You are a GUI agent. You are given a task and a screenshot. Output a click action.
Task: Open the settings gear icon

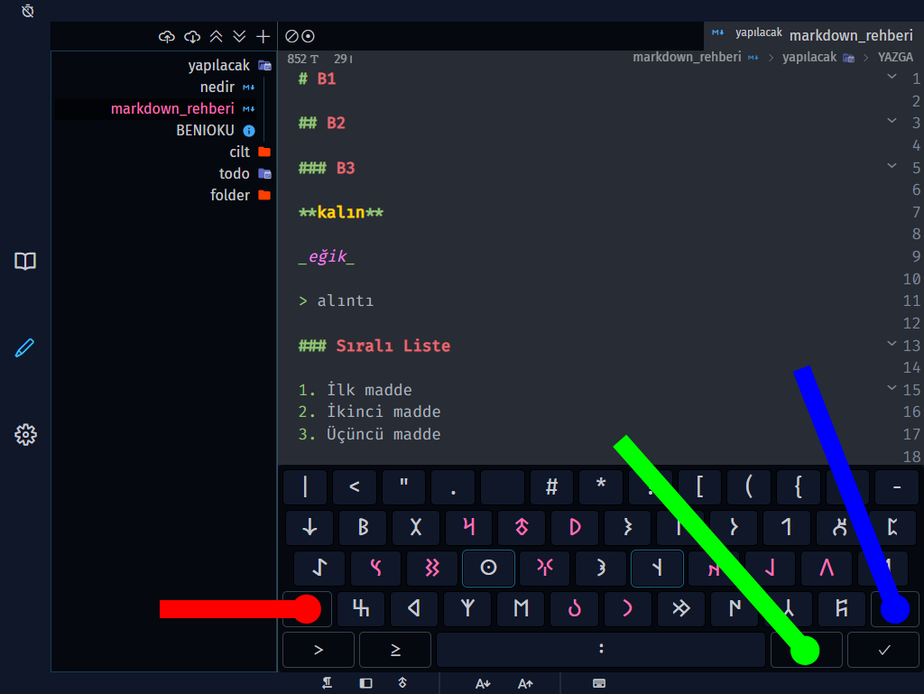pyautogui.click(x=24, y=435)
